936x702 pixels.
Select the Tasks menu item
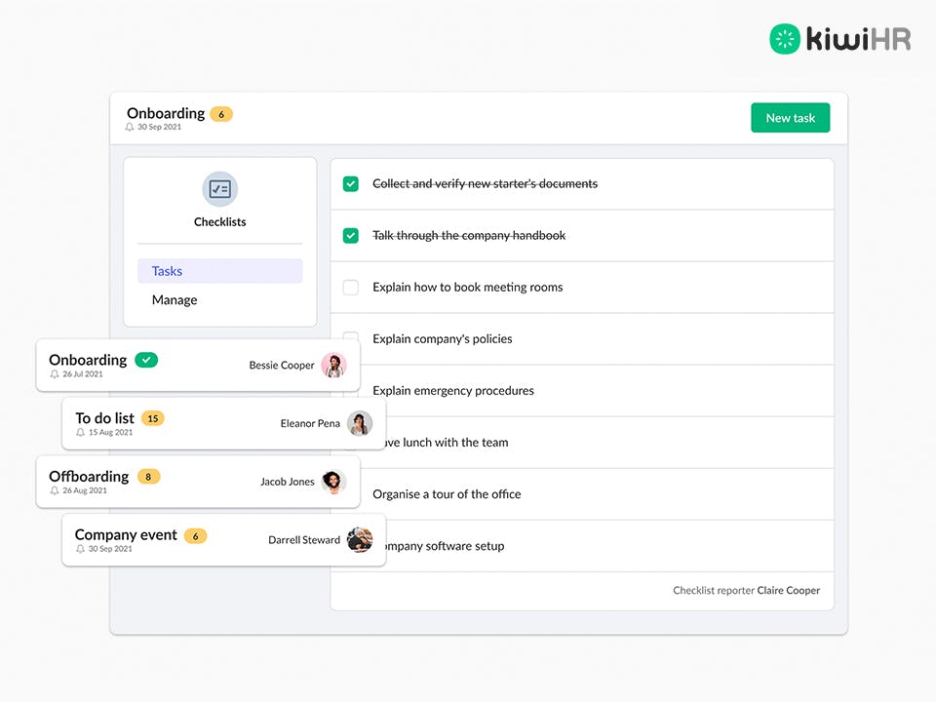click(x=219, y=271)
